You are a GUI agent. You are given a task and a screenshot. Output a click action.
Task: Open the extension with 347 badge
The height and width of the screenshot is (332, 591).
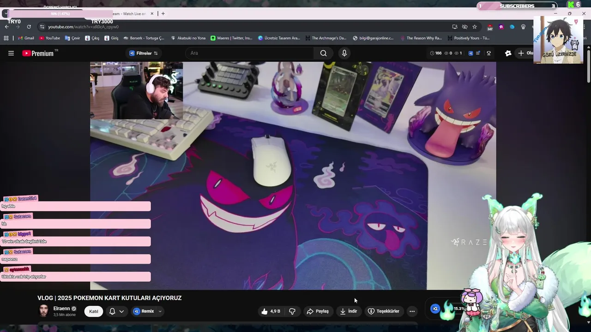(490, 27)
